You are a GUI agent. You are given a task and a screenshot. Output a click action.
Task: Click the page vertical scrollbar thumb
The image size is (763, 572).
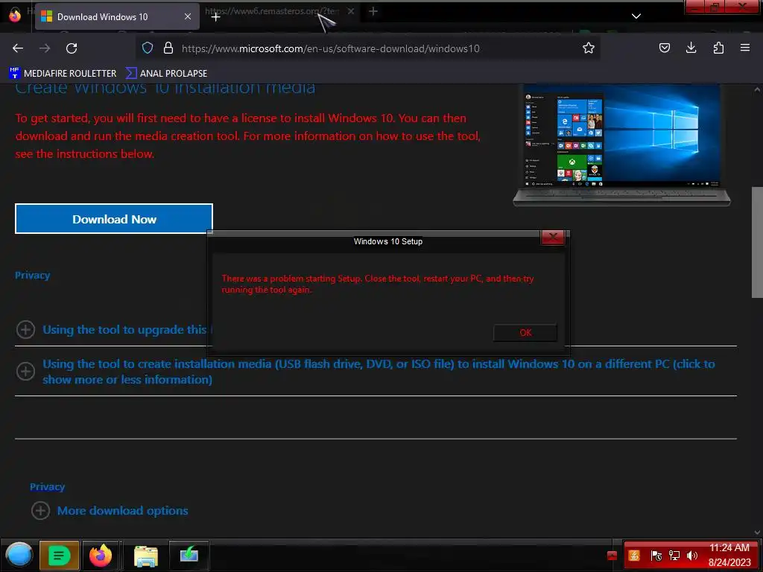[757, 242]
